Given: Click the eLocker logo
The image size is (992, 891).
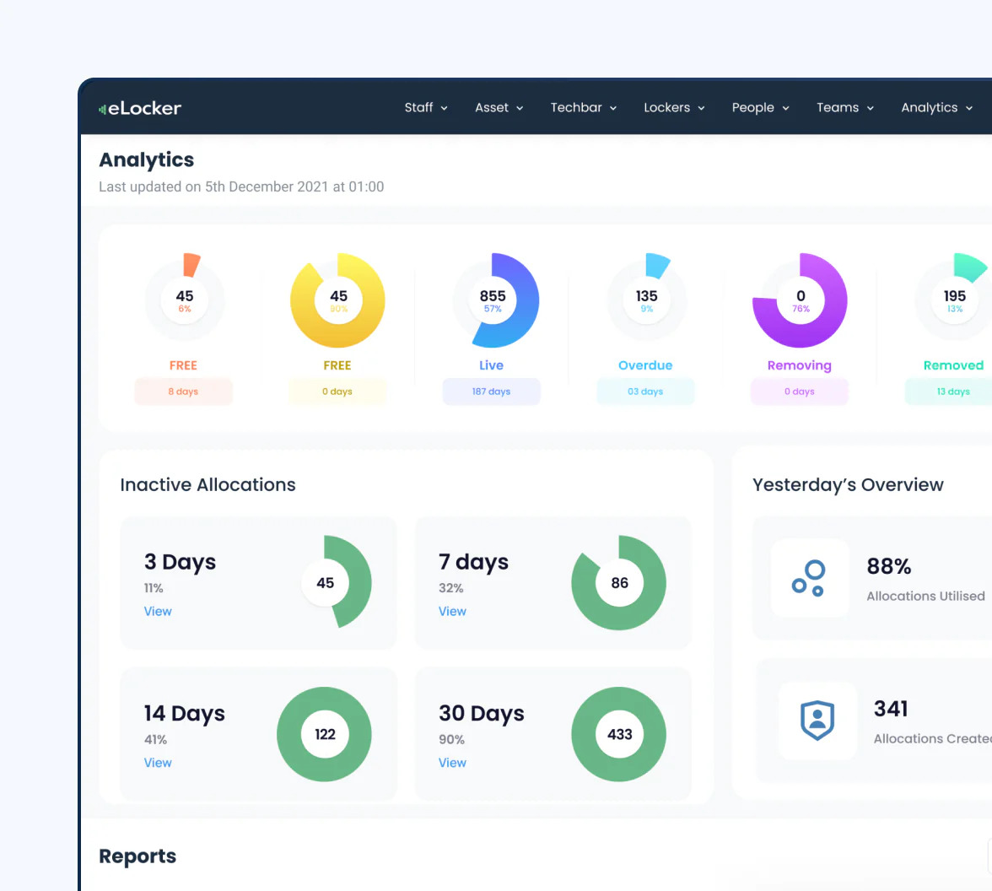Looking at the screenshot, I should click(x=140, y=108).
